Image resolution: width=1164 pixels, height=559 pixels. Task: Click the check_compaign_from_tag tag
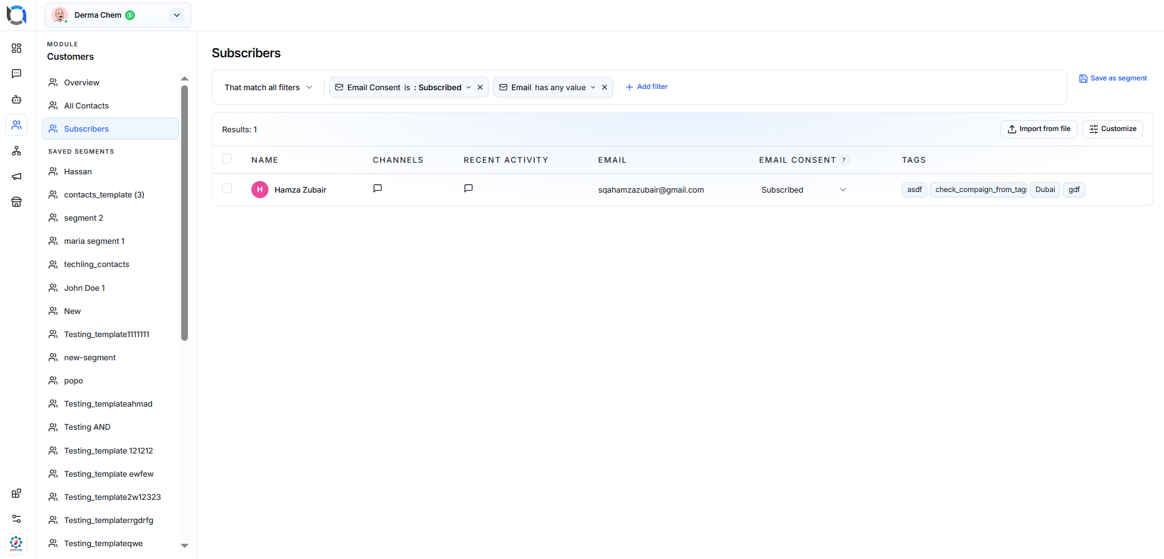tap(979, 190)
